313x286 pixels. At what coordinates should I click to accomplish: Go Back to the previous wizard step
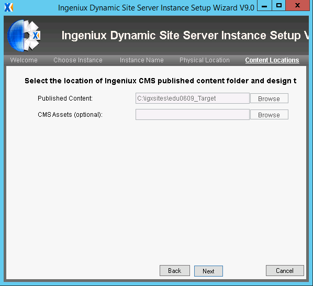(x=175, y=271)
